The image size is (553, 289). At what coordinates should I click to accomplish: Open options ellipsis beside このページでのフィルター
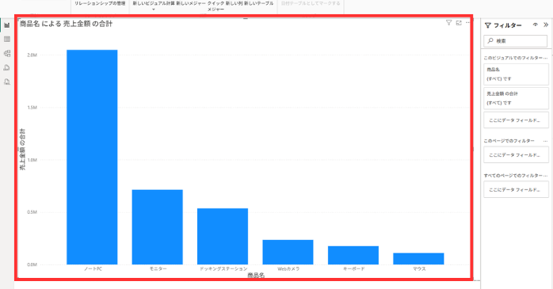545,141
